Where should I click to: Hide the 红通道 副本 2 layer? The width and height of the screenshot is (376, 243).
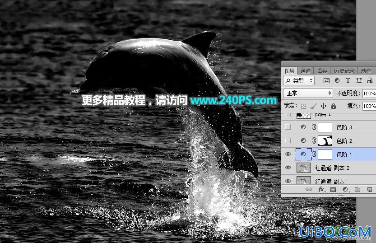tap(288, 168)
